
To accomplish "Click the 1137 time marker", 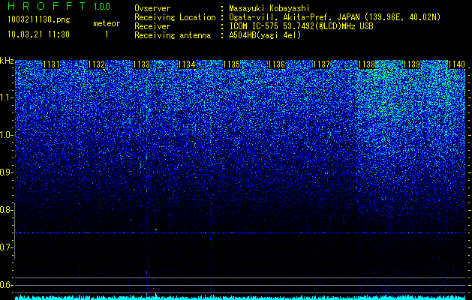I will click(321, 64).
